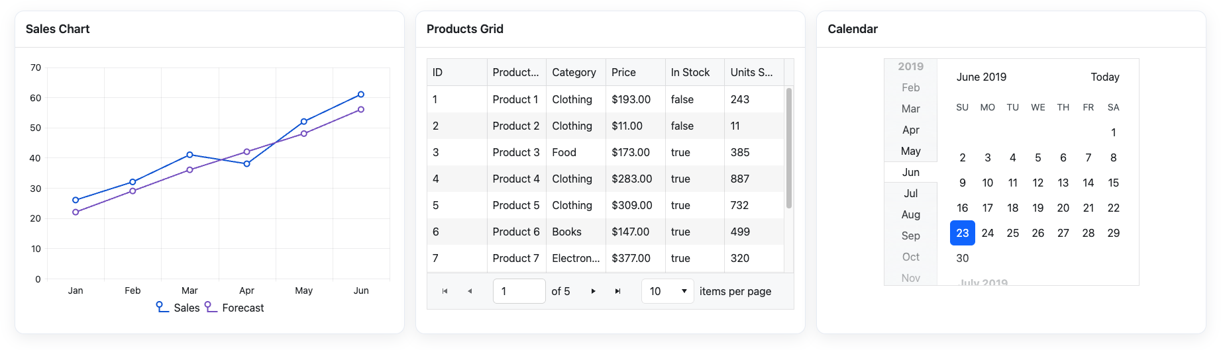1223x350 pixels.
Task: Toggle Sales series in chart legend
Action: (x=178, y=308)
